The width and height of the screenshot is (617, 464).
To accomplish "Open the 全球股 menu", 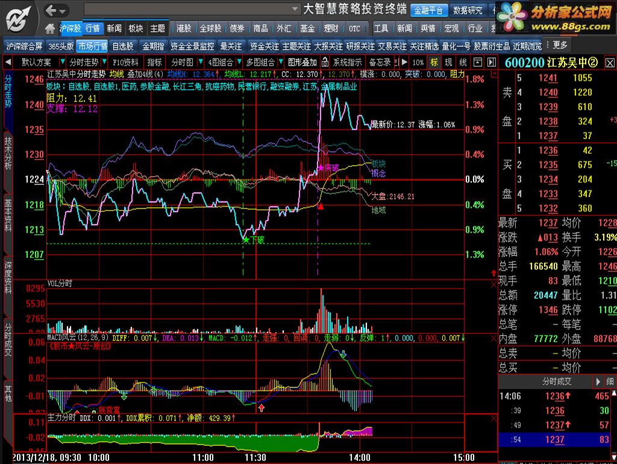I will coord(210,28).
